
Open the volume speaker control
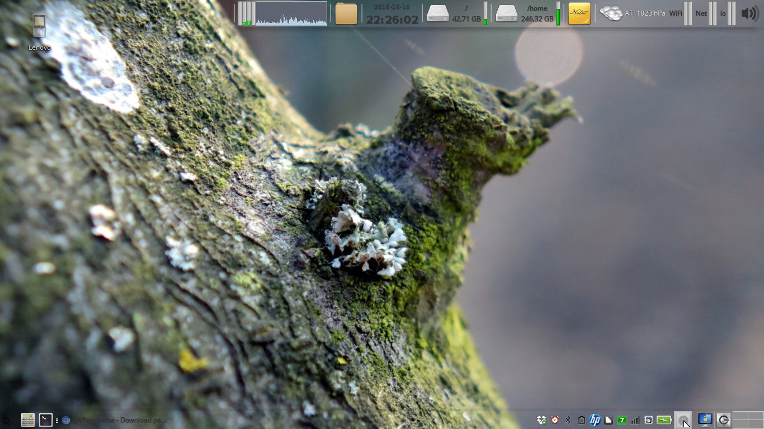click(x=749, y=13)
